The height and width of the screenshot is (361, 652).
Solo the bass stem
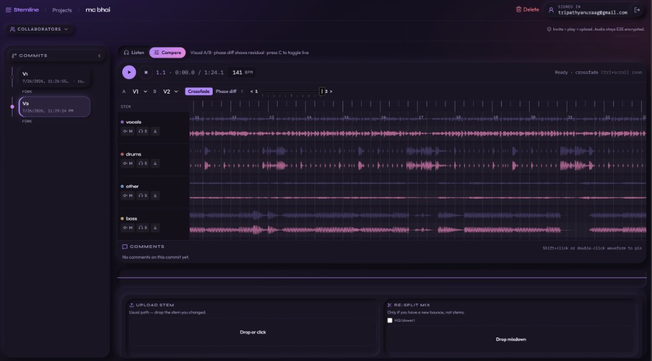pos(143,227)
